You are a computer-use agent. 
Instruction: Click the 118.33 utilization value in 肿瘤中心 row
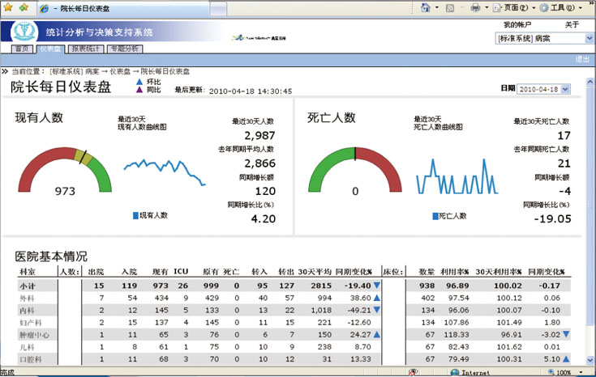tap(457, 334)
